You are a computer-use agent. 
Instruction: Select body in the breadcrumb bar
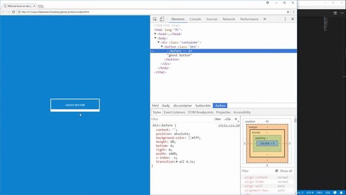point(166,106)
